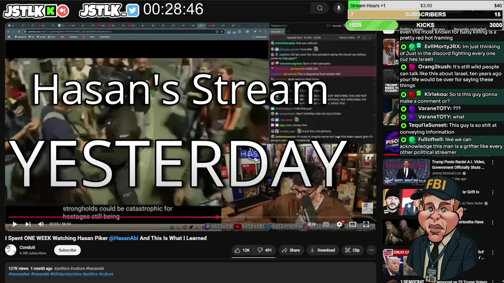Image resolution: width=504 pixels, height=283 pixels.
Task: Download the video
Action: click(x=322, y=250)
